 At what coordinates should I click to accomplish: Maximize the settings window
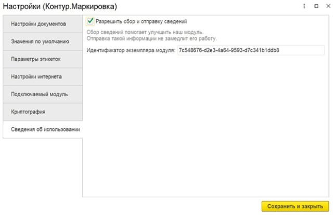pos(316,6)
